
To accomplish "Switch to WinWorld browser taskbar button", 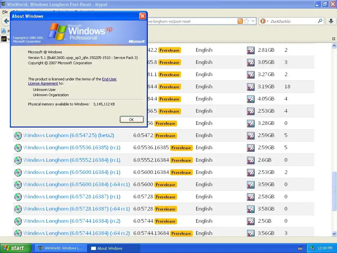I will pyautogui.click(x=61, y=248).
